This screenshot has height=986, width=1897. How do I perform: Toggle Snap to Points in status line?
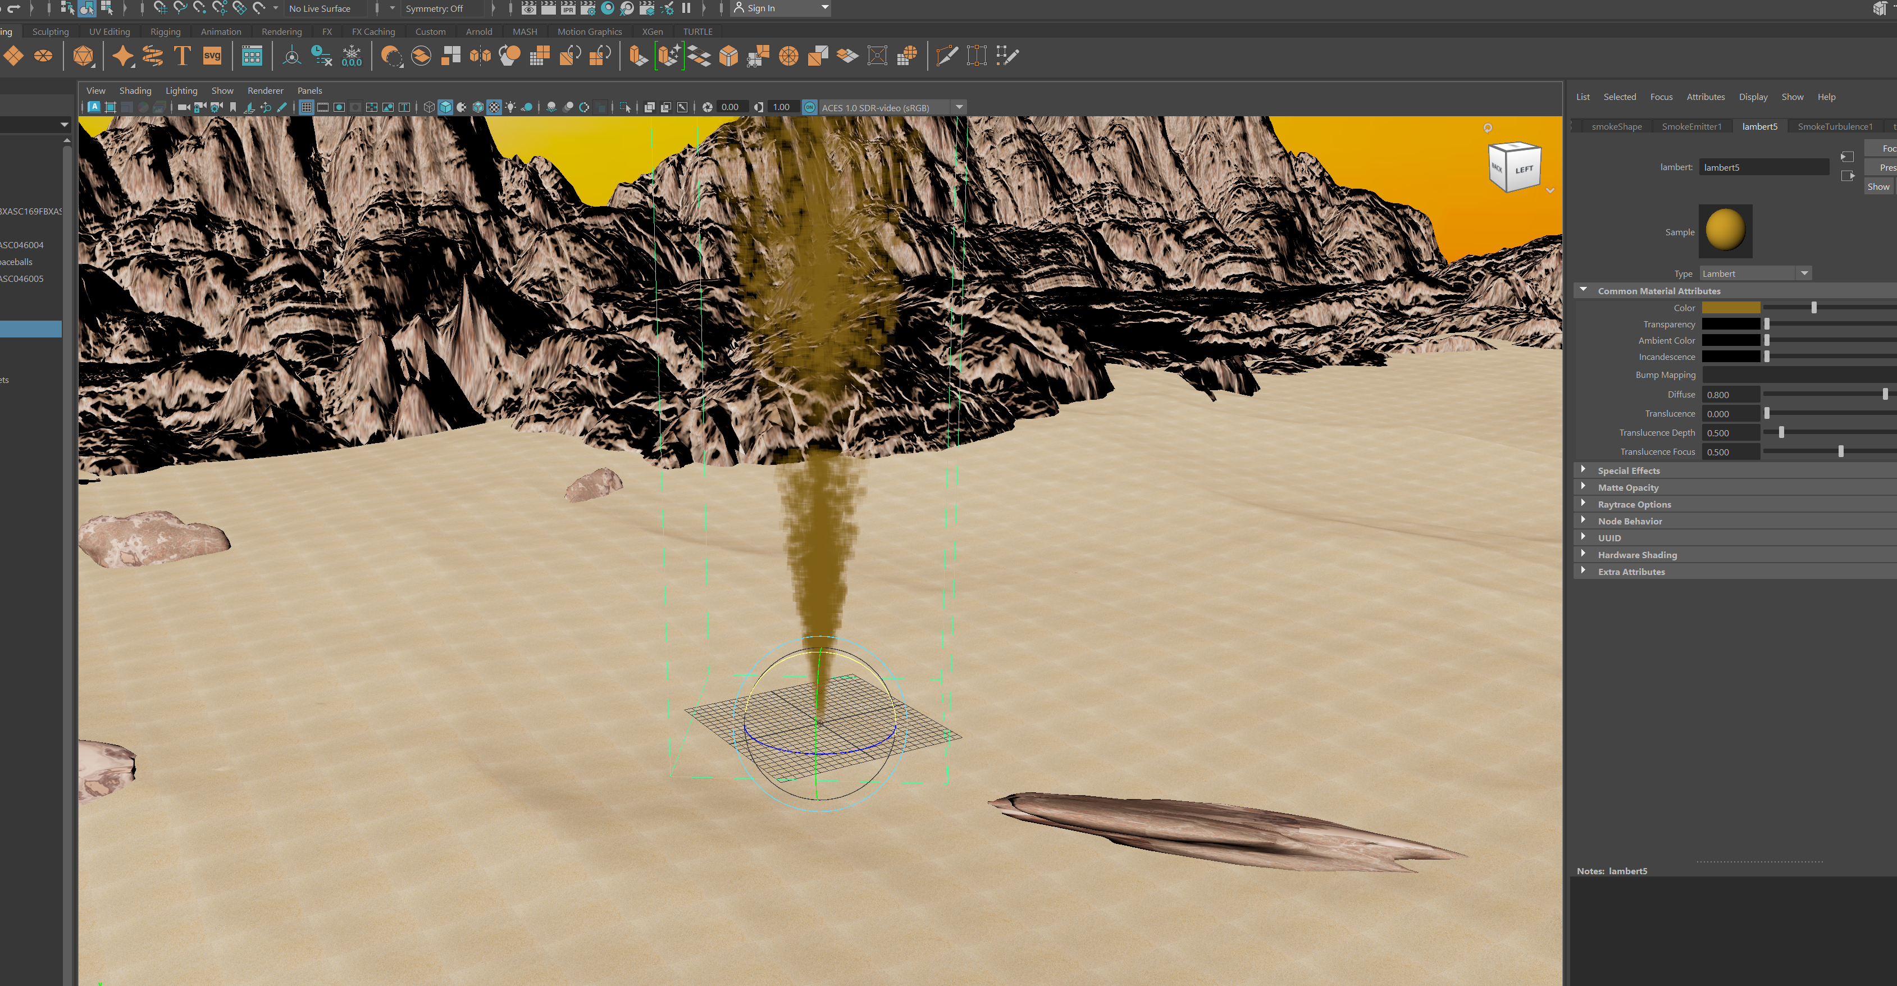click(199, 8)
